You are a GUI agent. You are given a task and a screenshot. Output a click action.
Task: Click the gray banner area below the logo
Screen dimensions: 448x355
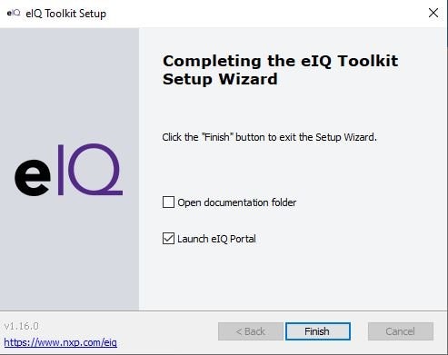coord(69,253)
